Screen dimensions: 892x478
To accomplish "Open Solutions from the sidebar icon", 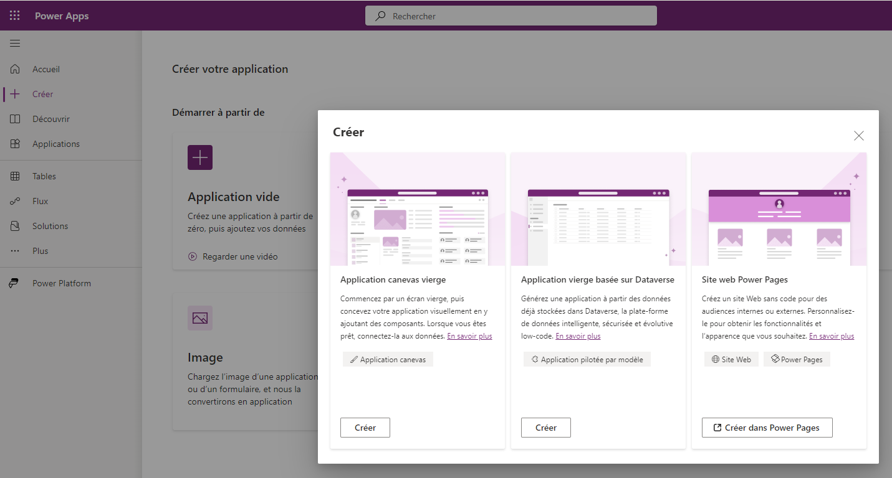I will pos(14,225).
